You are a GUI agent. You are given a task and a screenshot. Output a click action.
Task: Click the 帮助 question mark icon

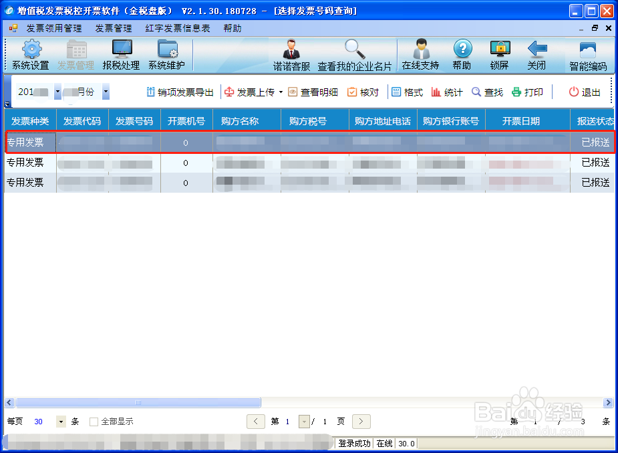coord(462,49)
